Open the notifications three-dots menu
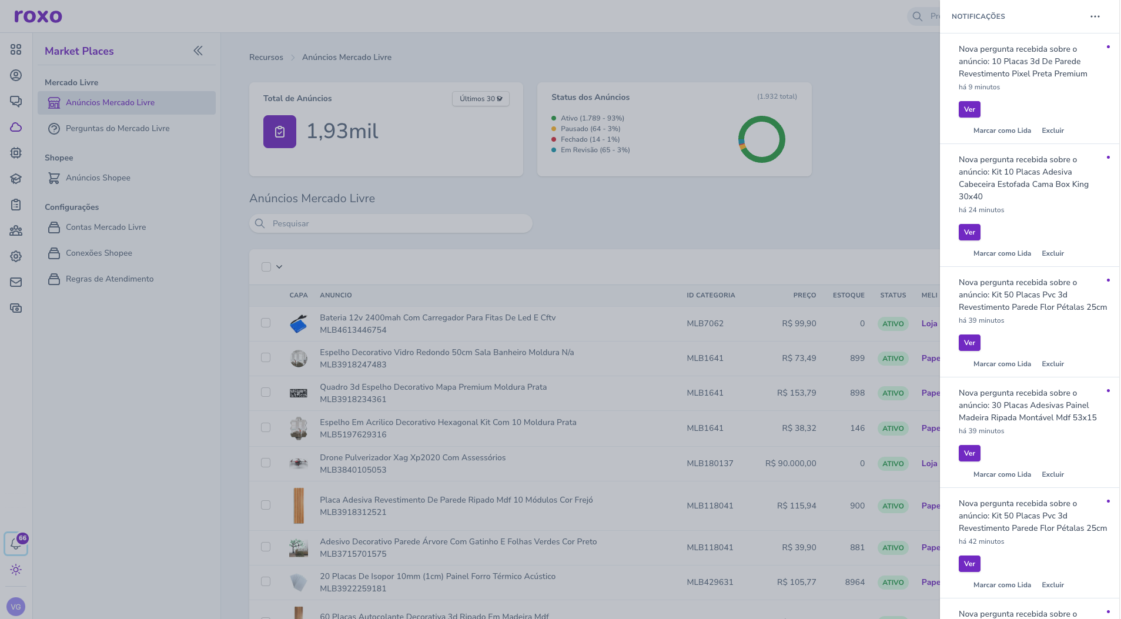This screenshot has height=619, width=1121. tap(1095, 16)
